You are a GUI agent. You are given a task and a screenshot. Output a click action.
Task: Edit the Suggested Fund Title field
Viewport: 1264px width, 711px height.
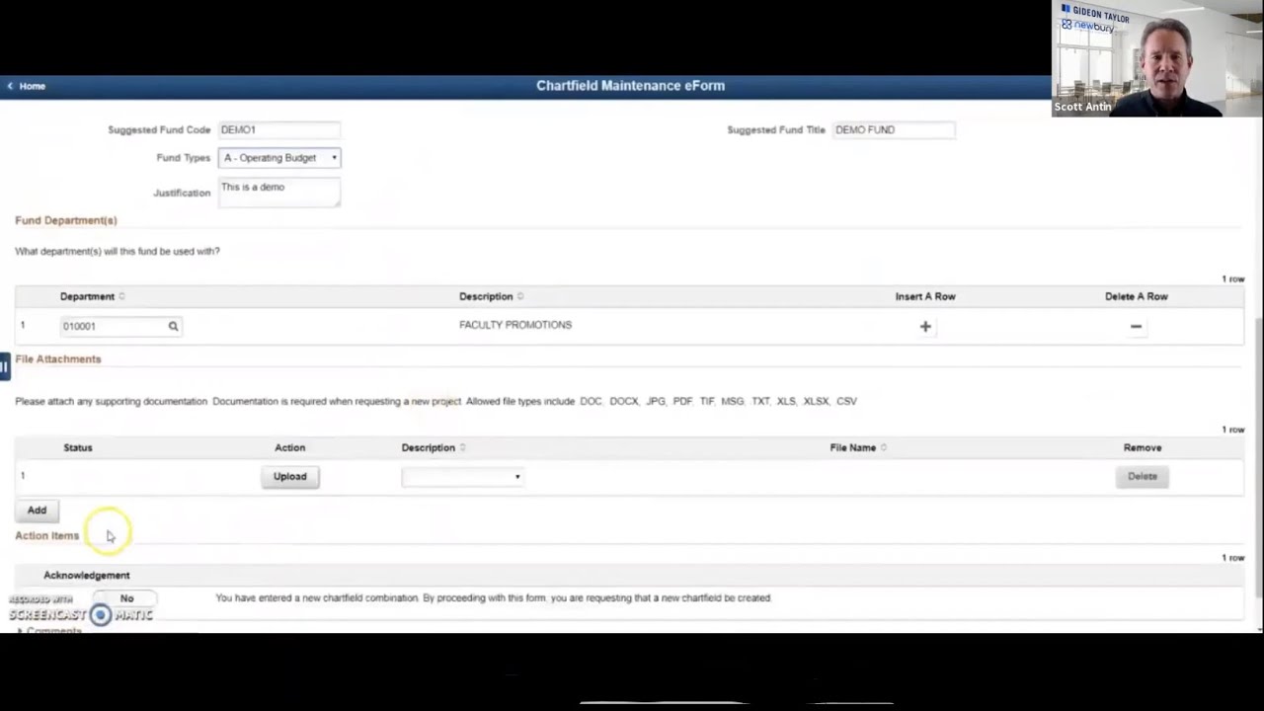[894, 129]
